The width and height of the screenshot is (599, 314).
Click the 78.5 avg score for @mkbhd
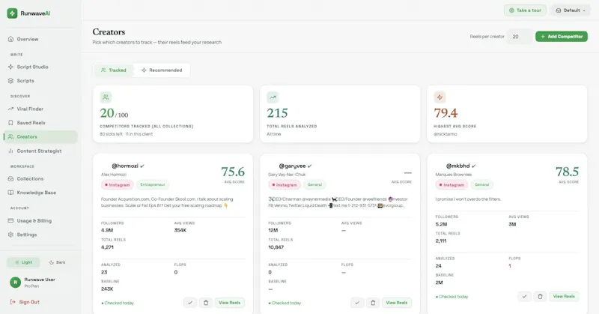567,172
